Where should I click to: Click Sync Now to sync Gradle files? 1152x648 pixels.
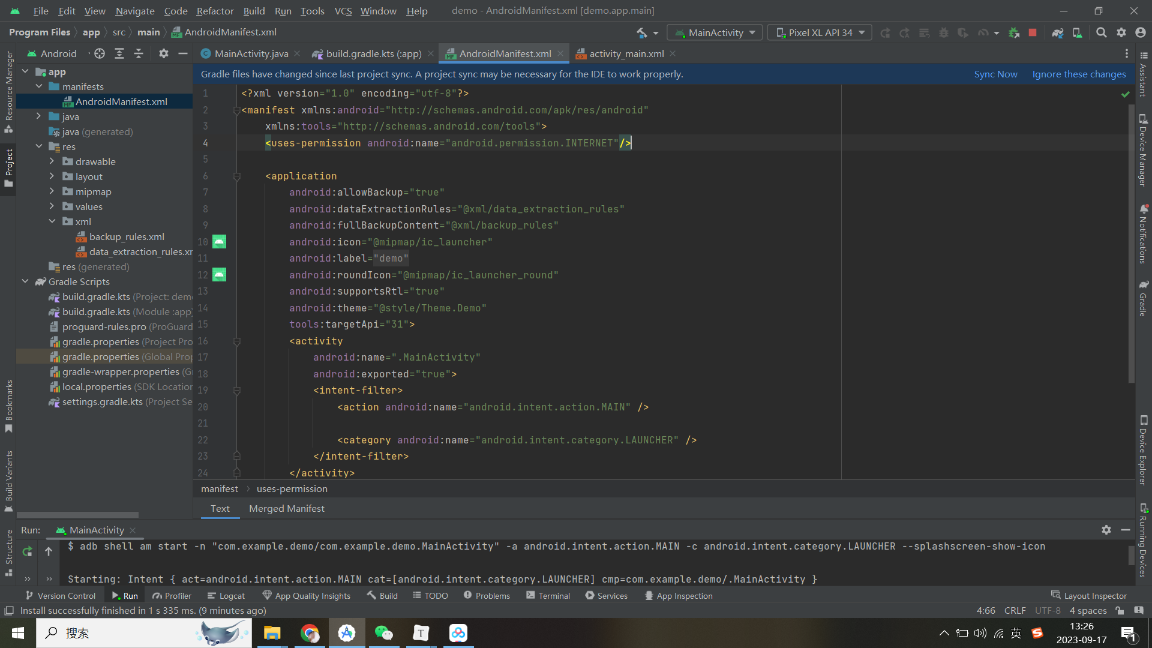(995, 73)
